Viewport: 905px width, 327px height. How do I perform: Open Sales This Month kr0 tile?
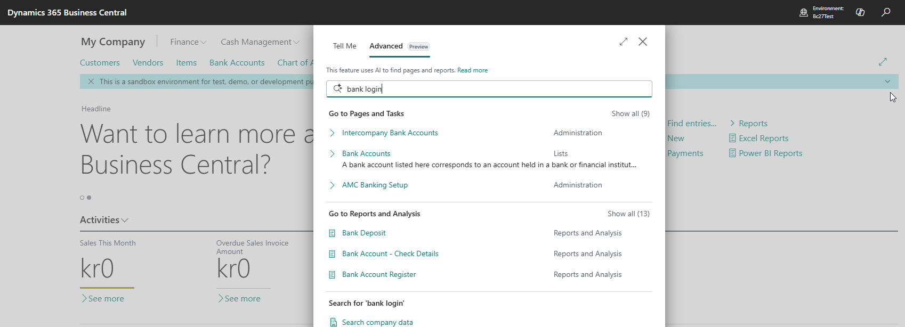tap(97, 268)
